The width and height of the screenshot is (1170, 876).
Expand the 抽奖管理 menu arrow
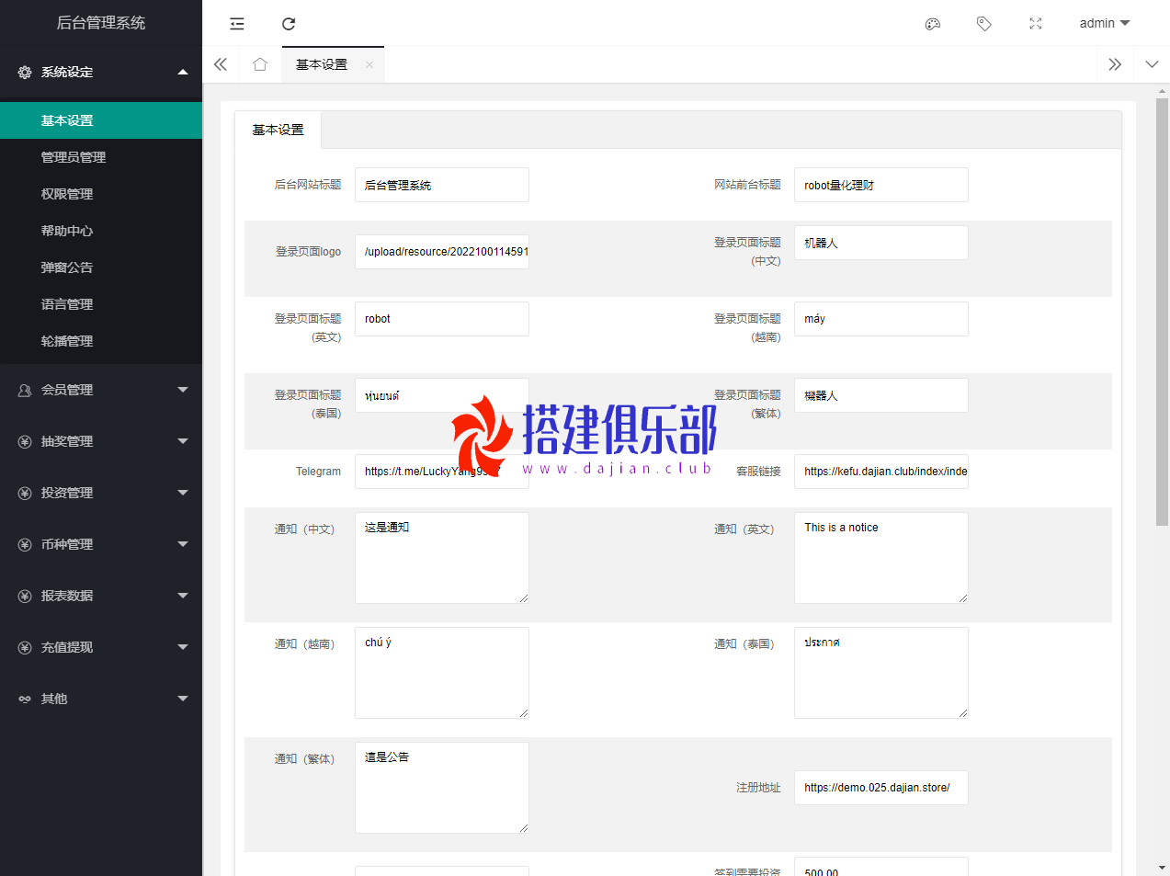click(183, 441)
